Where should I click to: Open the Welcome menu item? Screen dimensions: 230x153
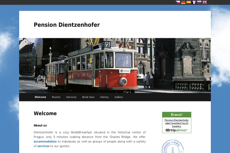click(40, 97)
